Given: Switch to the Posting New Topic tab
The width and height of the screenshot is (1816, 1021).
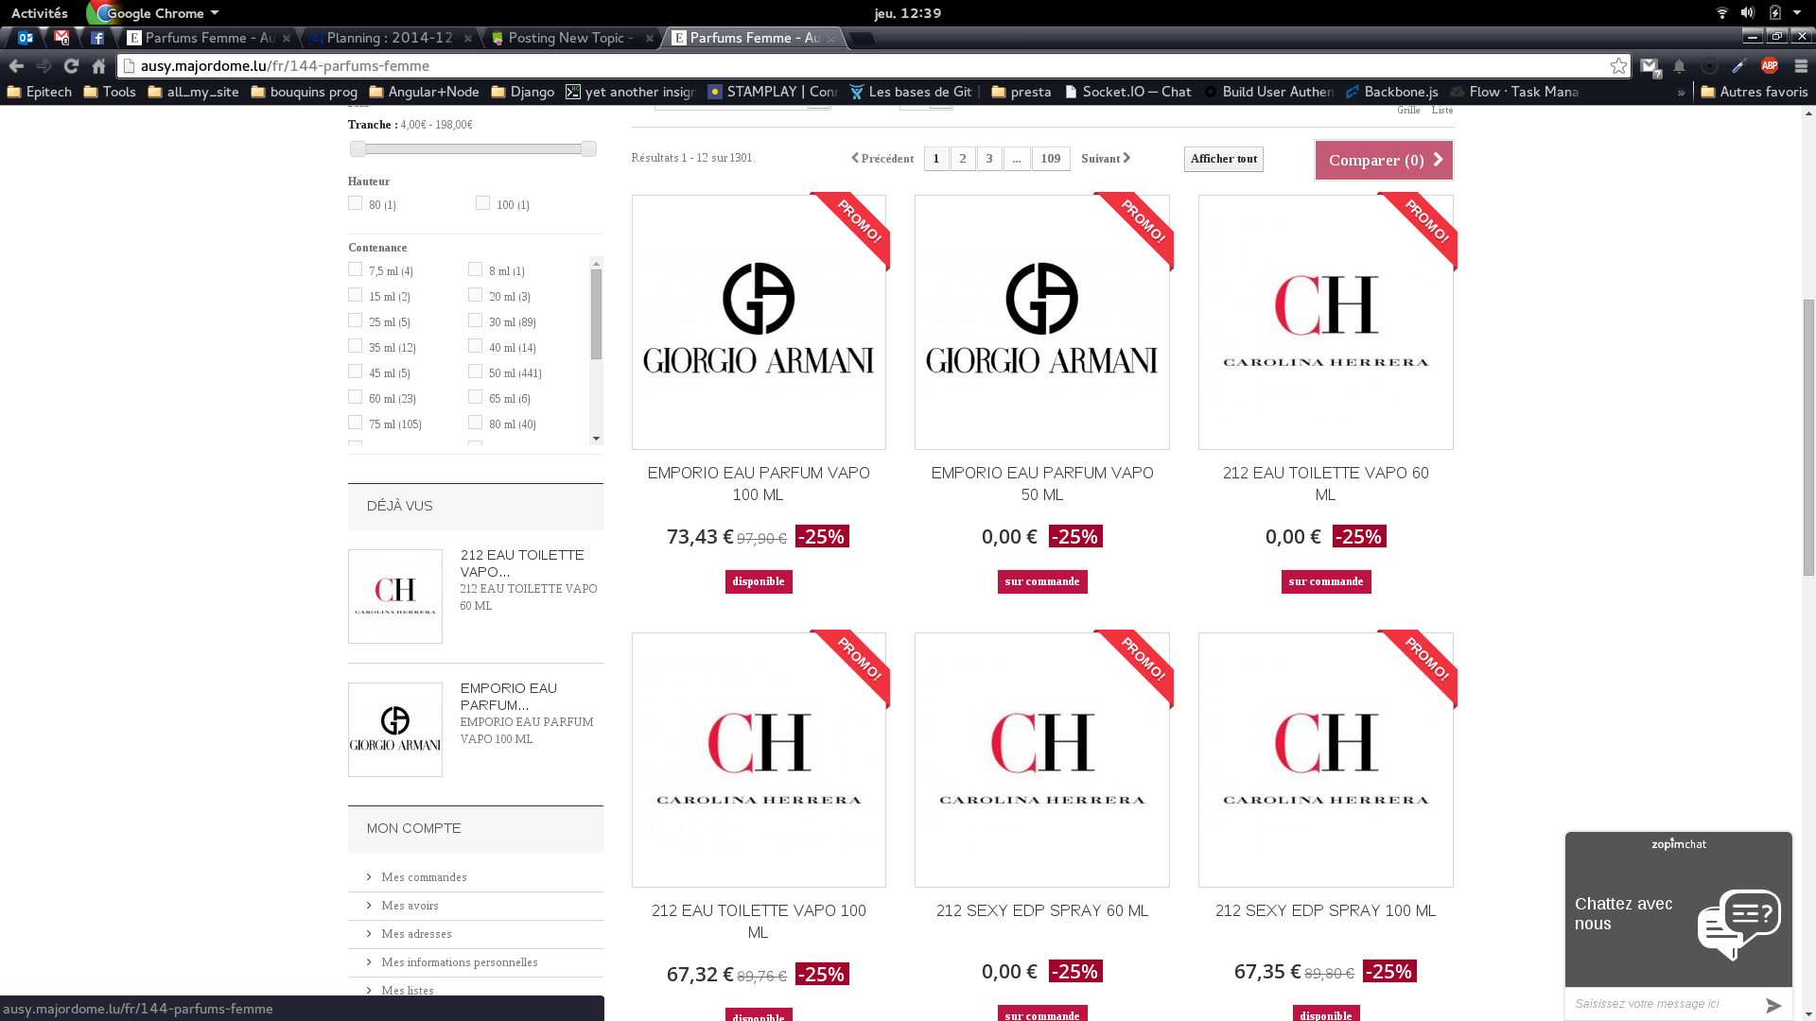Looking at the screenshot, I should click(570, 38).
